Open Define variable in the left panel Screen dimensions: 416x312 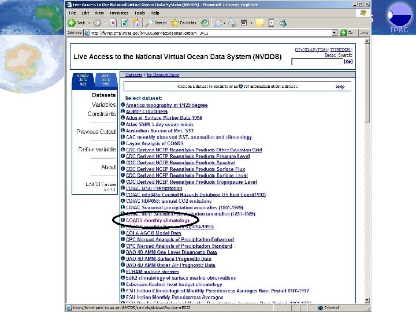(x=97, y=150)
